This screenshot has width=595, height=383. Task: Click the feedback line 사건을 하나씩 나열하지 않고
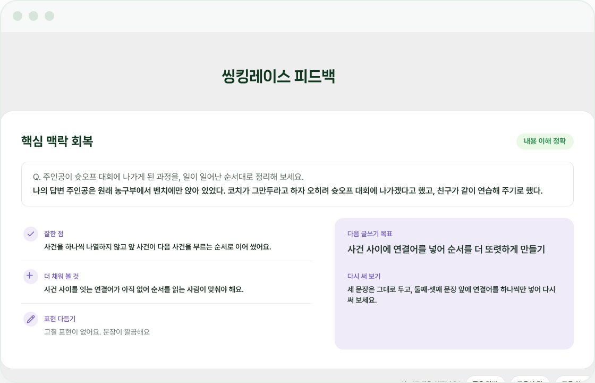157,247
